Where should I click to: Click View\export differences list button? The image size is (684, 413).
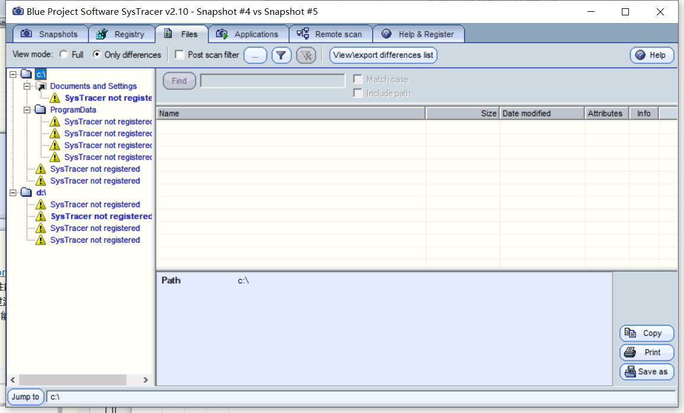383,56
